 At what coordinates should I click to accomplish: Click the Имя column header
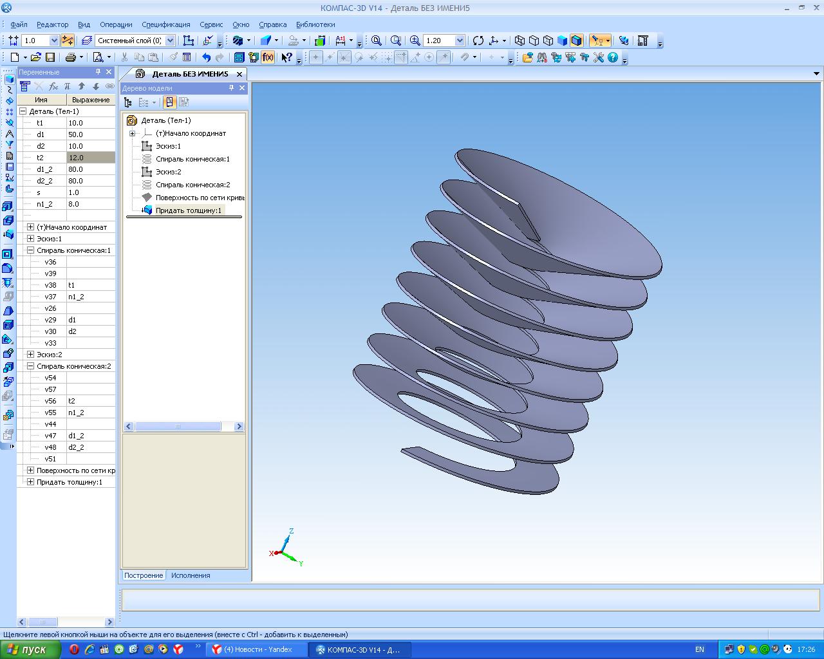pyautogui.click(x=41, y=100)
